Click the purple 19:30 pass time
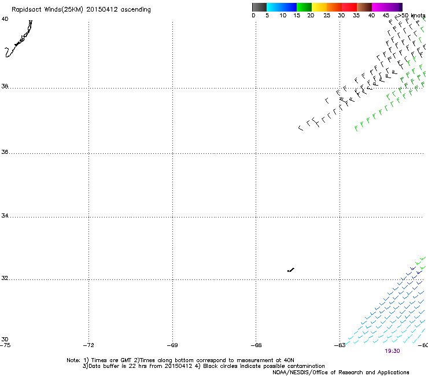Image resolution: width=428 pixels, height=376 pixels. coord(392,351)
